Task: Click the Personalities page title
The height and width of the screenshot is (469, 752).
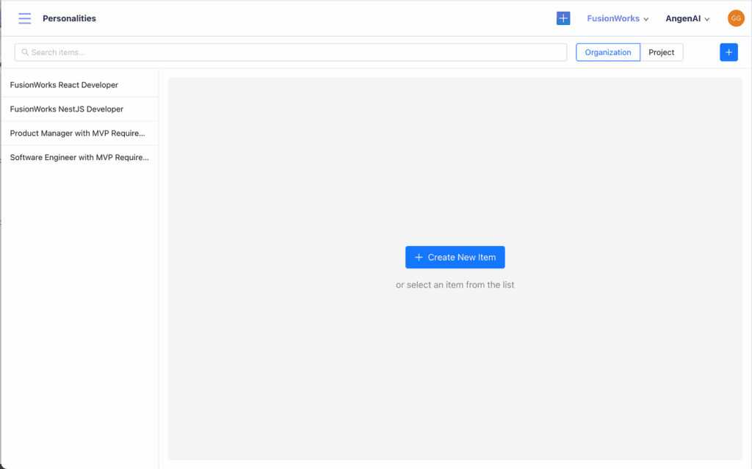Action: (69, 18)
